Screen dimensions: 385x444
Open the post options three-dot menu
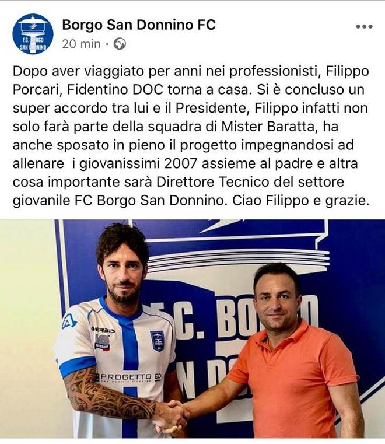coord(364,27)
